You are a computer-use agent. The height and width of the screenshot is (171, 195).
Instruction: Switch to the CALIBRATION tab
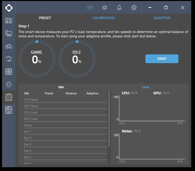coord(103,18)
